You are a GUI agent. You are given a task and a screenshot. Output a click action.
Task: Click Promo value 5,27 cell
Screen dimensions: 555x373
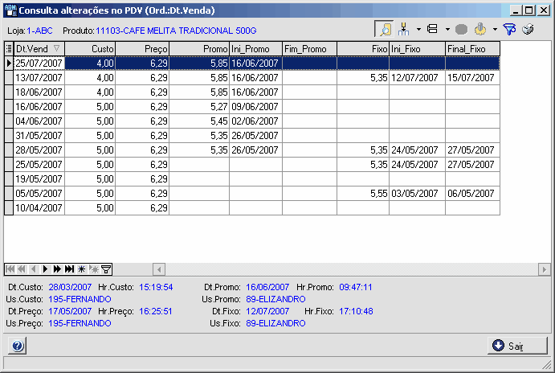199,107
